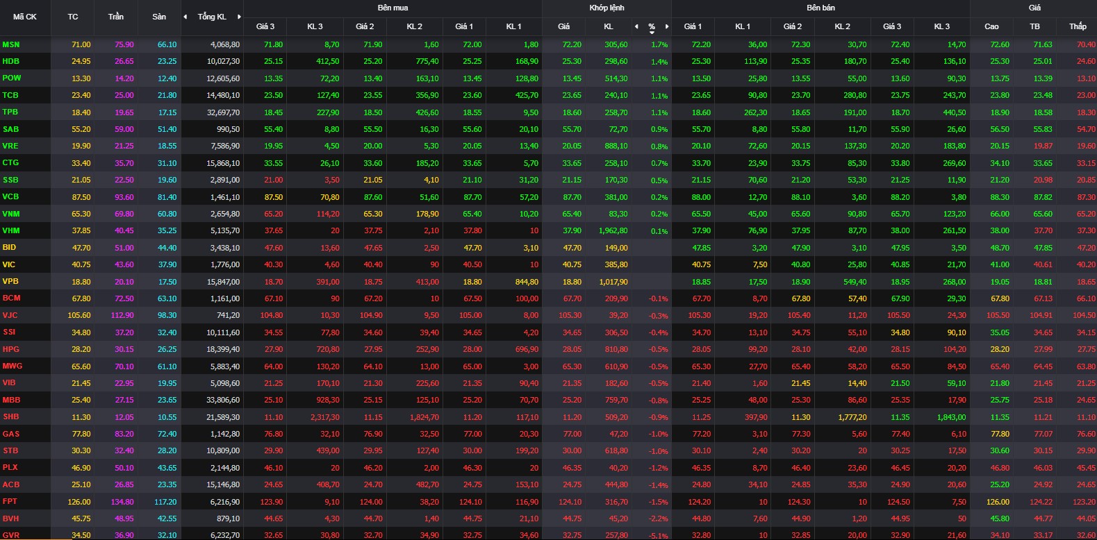Image resolution: width=1097 pixels, height=540 pixels.
Task: Select the CTG ticker symbol
Action: (10, 162)
